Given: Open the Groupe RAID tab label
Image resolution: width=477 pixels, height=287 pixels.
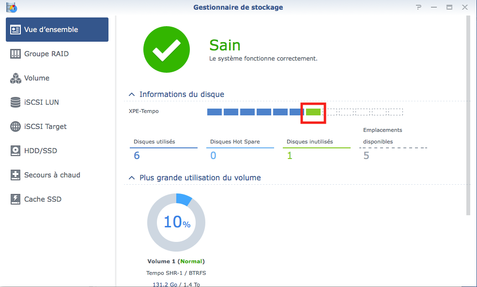Looking at the screenshot, I should (46, 54).
